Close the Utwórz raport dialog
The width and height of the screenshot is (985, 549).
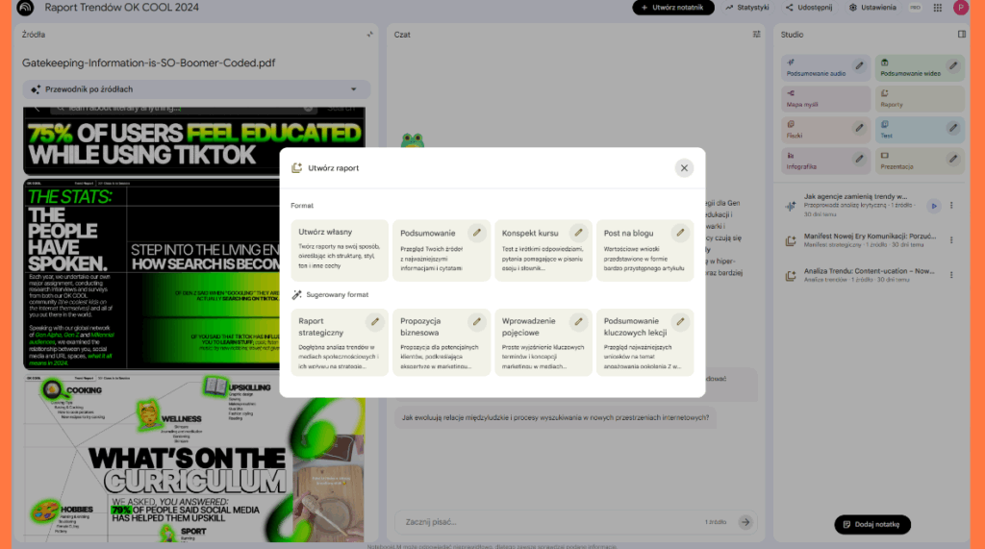684,167
